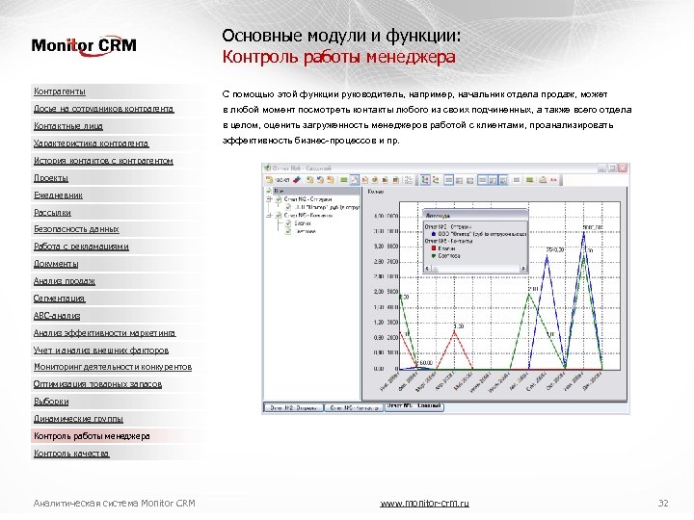Click the blue ООО "Флагер" legend marker

[x=434, y=234]
